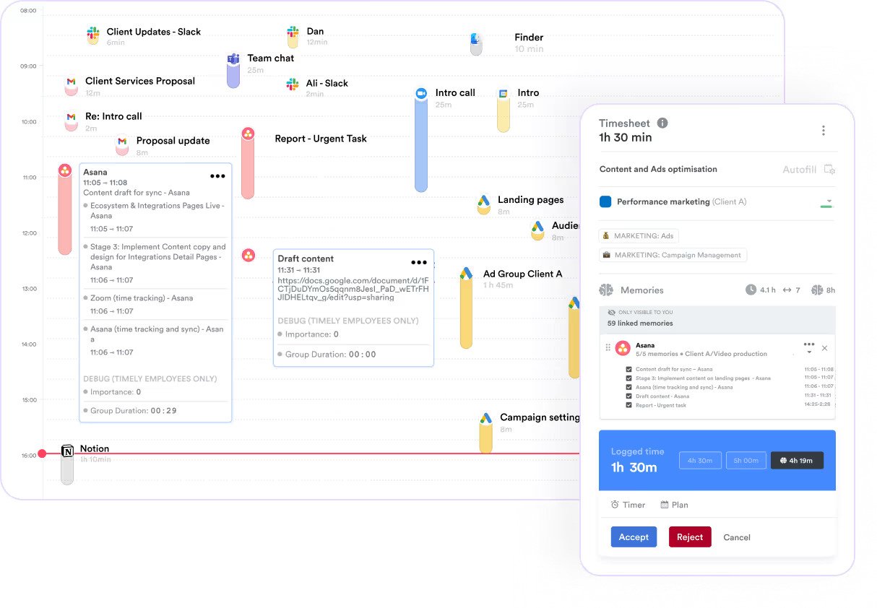877x608 pixels.
Task: Open the Timesheet three-dot options menu
Action: click(823, 131)
